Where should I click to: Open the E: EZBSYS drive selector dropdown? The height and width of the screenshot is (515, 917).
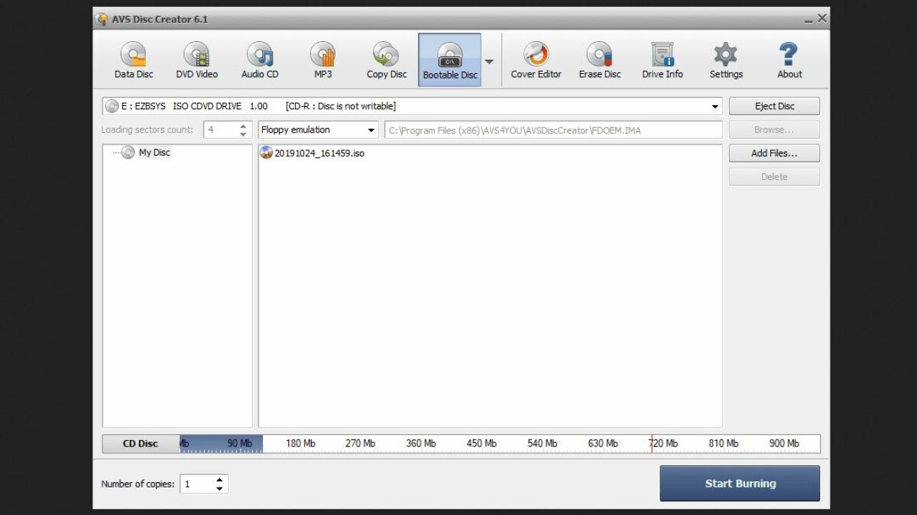click(715, 107)
